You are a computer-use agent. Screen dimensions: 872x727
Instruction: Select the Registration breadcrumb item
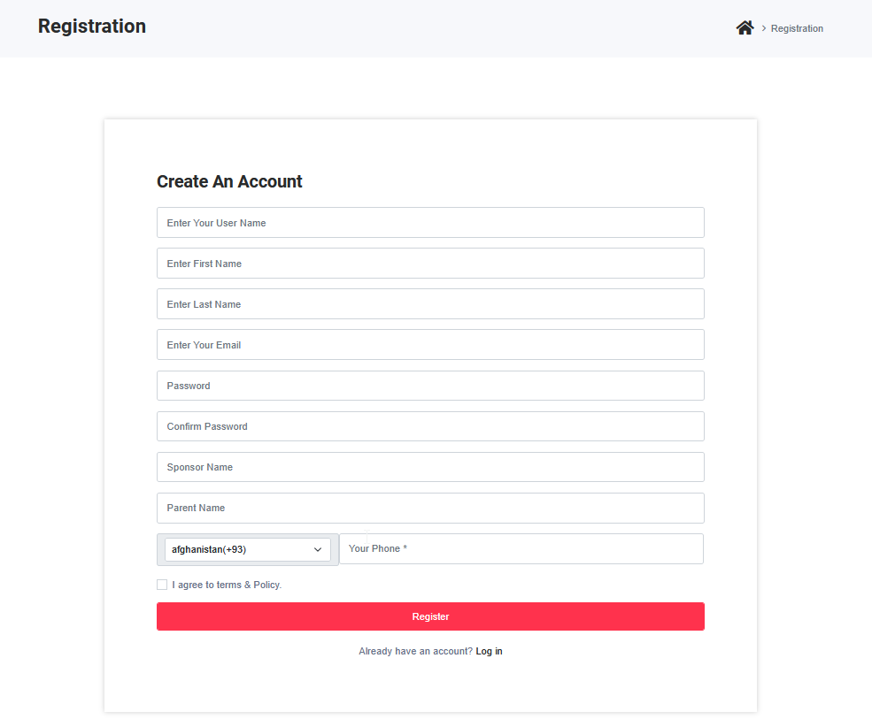tap(796, 27)
